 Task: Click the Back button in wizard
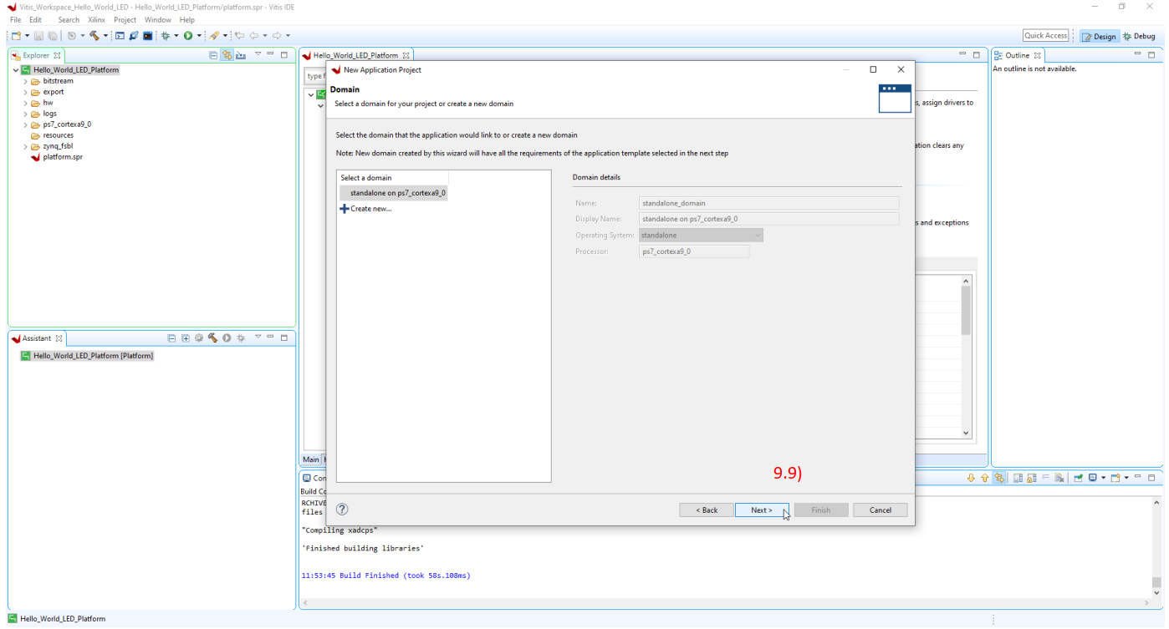[707, 510]
